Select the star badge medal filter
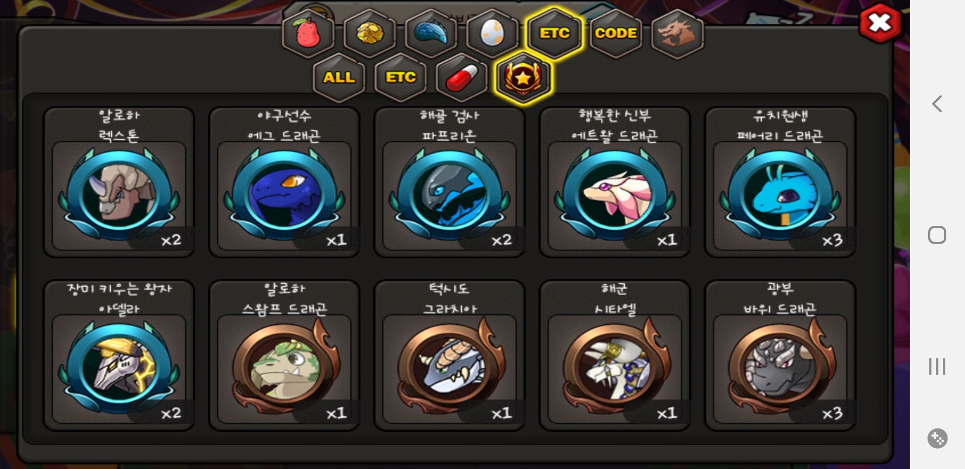This screenshot has height=469, width=965. (x=523, y=78)
